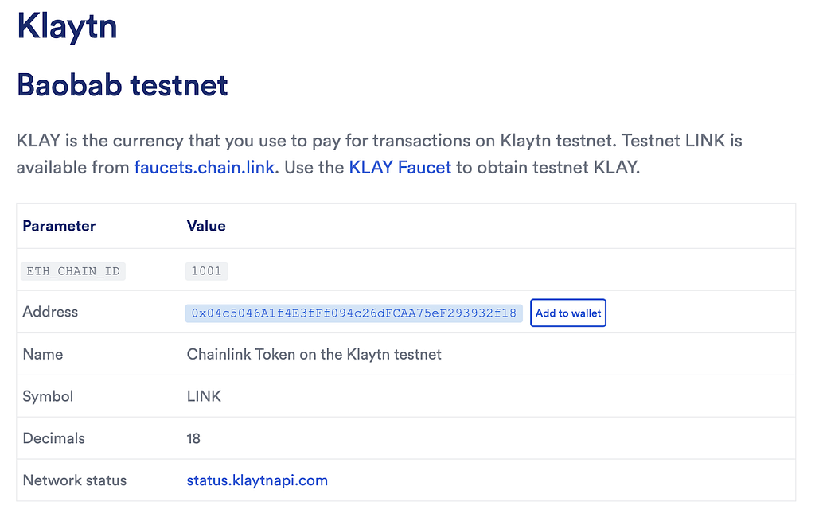Click the 1001 chain ID value
Viewport: 815px width, 521px height.
click(206, 271)
